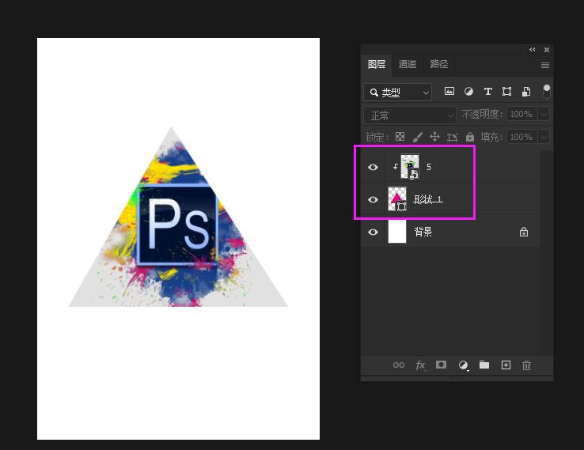Viewport: 584px width, 450px height.
Task: Open the Layers panel hamburger menu
Action: pyautogui.click(x=545, y=66)
